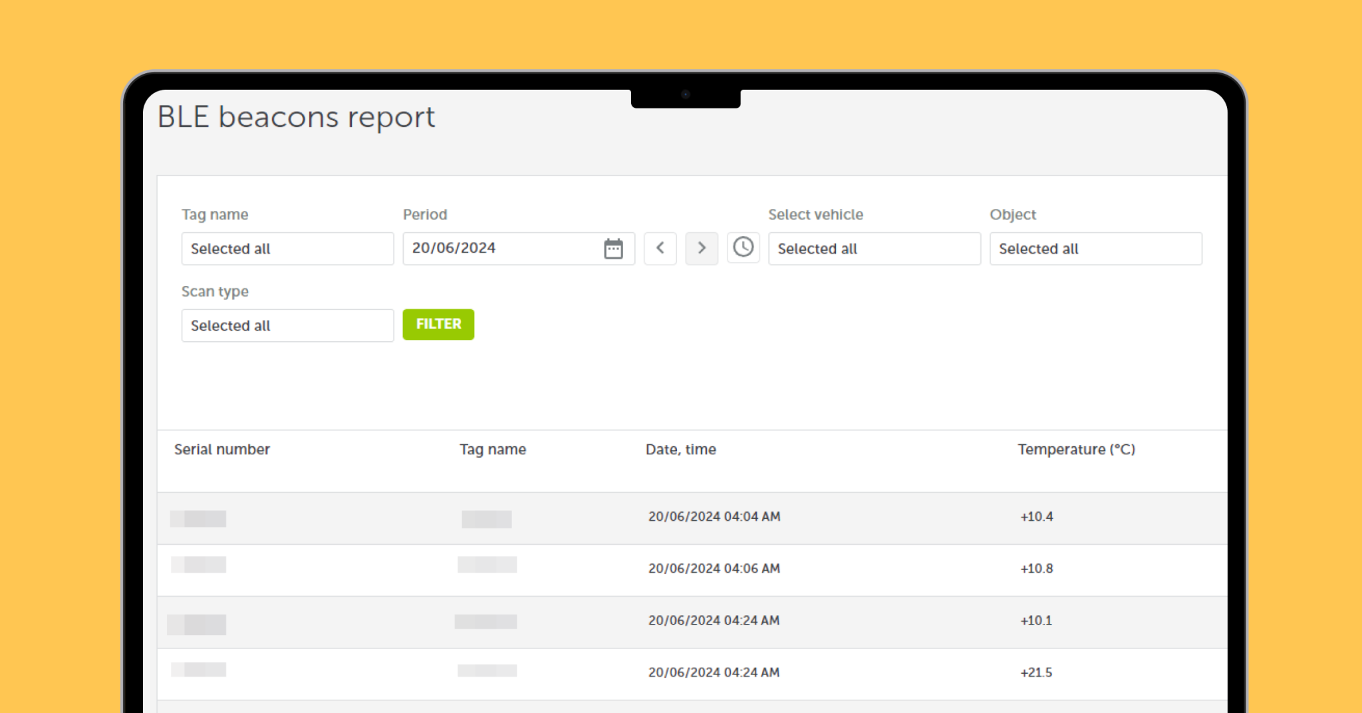Sort by the Temperature column header
Viewport: 1362px width, 713px height.
click(1075, 449)
